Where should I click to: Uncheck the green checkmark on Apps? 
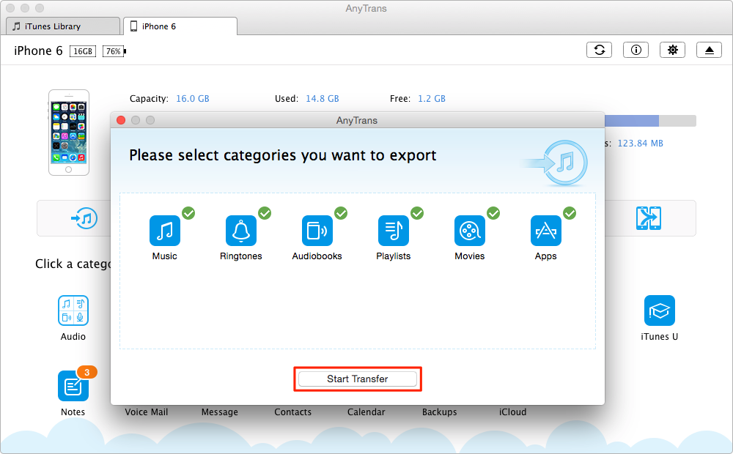coord(570,213)
